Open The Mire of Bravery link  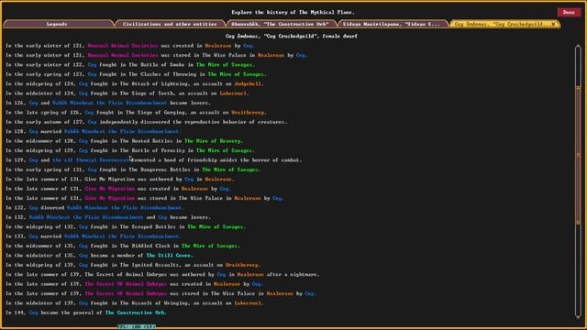coord(214,141)
